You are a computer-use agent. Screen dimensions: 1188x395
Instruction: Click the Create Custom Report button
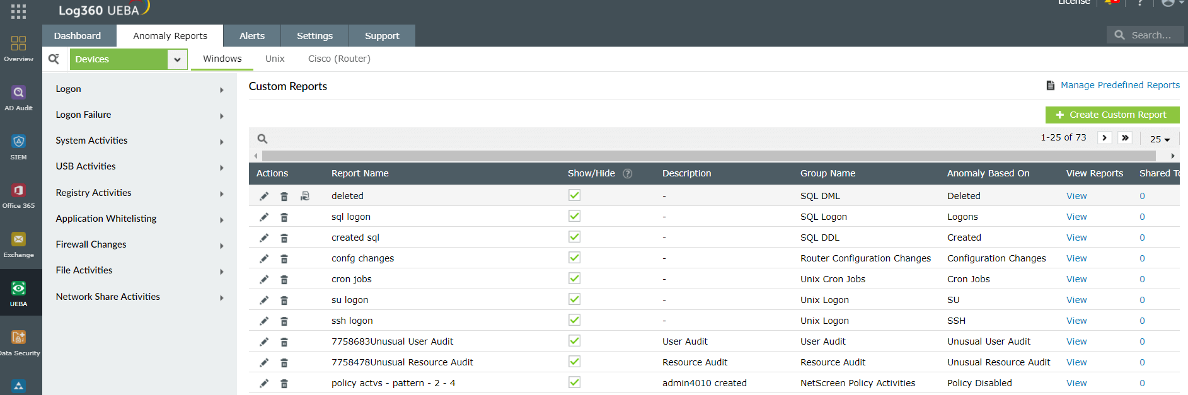(1112, 115)
